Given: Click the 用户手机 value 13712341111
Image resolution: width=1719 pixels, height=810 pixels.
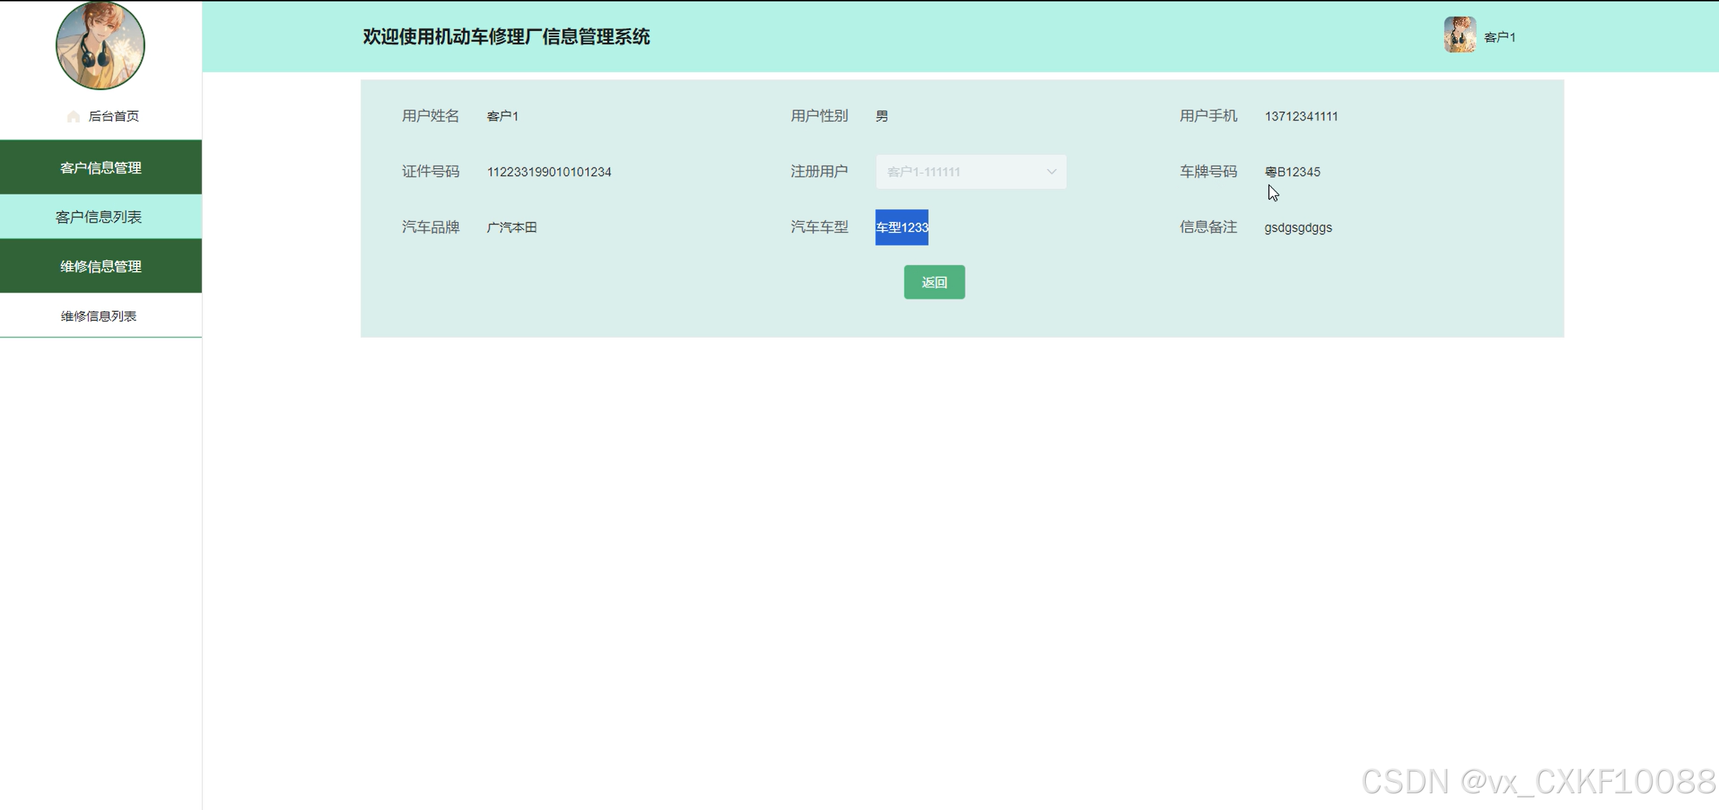Looking at the screenshot, I should click(1301, 116).
